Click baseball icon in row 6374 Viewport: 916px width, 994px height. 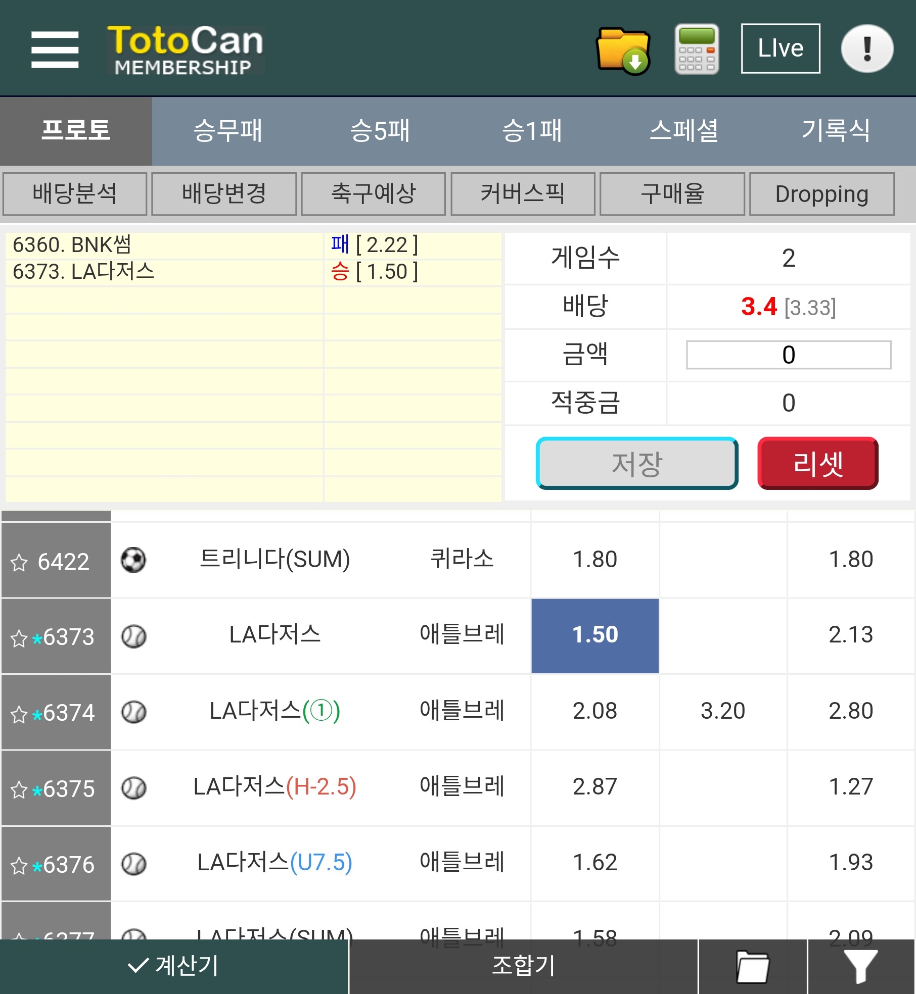pos(133,712)
